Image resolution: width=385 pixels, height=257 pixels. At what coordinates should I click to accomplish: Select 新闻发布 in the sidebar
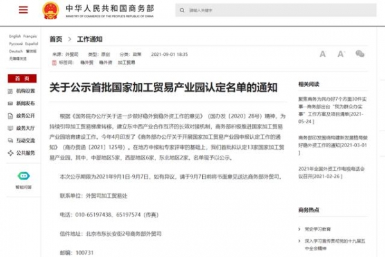[26, 104]
